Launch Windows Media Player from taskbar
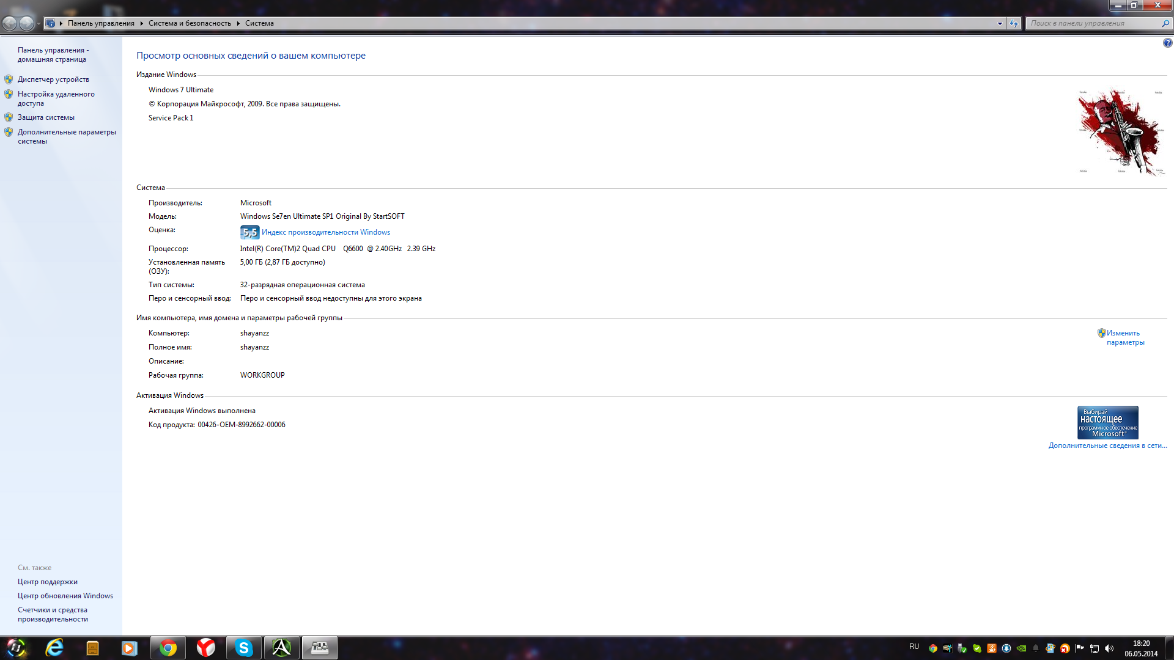The height and width of the screenshot is (660, 1174). [x=129, y=648]
